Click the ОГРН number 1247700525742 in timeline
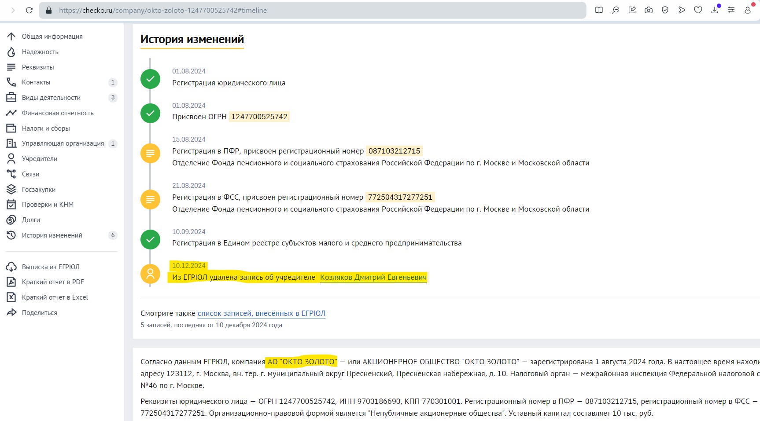The height and width of the screenshot is (421, 760). (259, 117)
